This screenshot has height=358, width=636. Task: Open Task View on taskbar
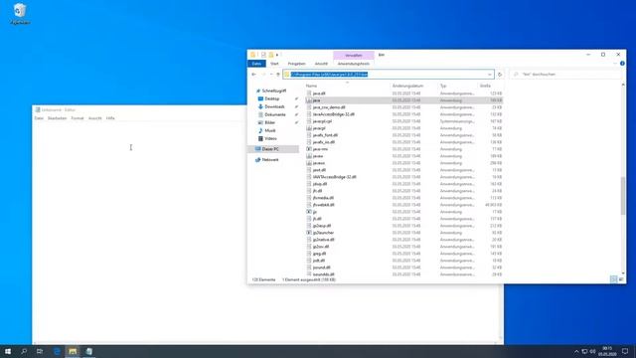coord(40,351)
